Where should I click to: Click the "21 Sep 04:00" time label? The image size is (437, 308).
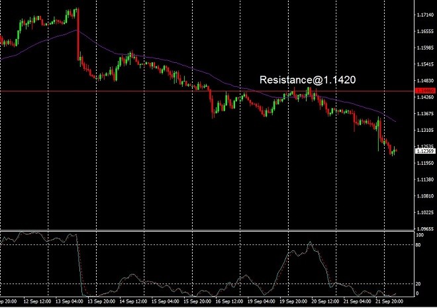coord(357,301)
